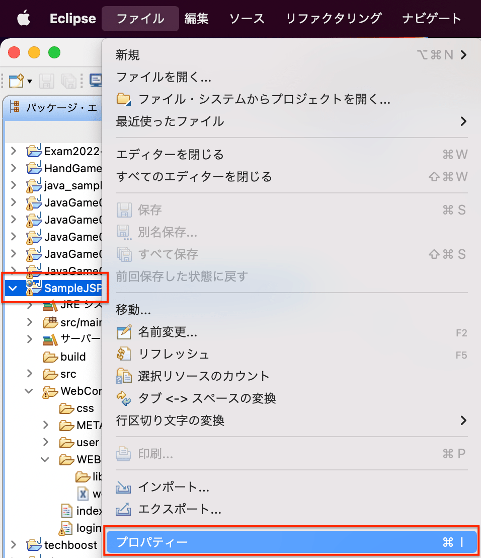Click the techboost project icon

click(x=34, y=544)
